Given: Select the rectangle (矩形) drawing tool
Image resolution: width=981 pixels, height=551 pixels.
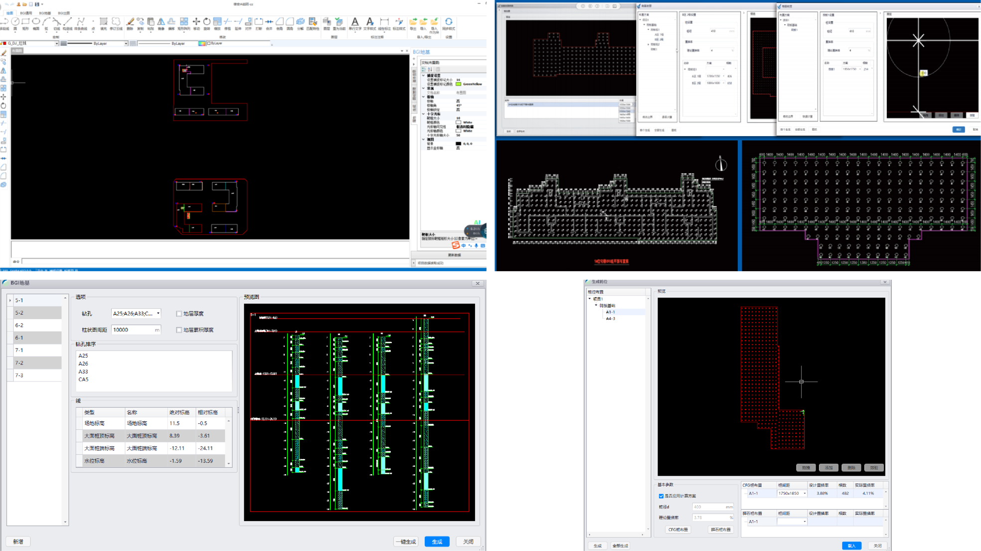Looking at the screenshot, I should (x=25, y=21).
